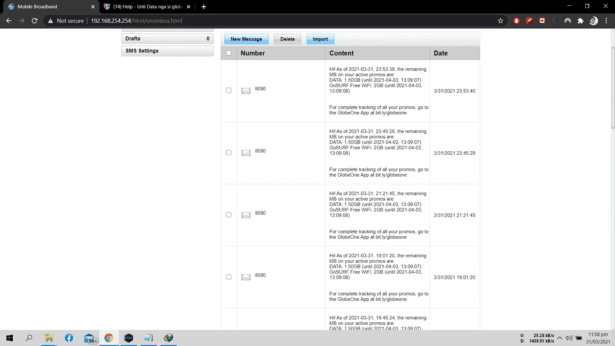Go back to the previous page
615x346 pixels.
pyautogui.click(x=9, y=21)
